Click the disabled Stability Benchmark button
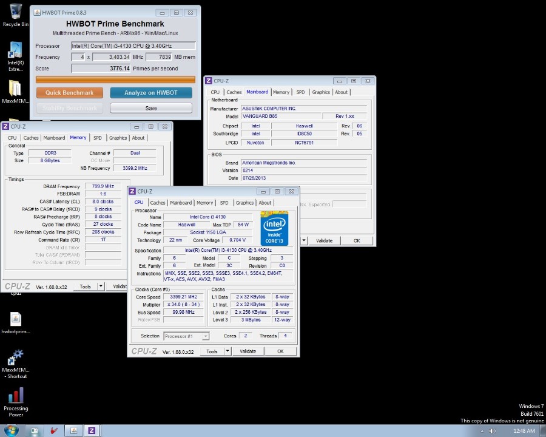Viewport: 546px width, 437px height. point(70,108)
